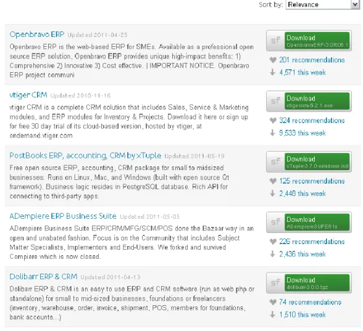Click the 'Updated 2011-04-13' date text
Screen dimensions: 363x331
[111, 277]
